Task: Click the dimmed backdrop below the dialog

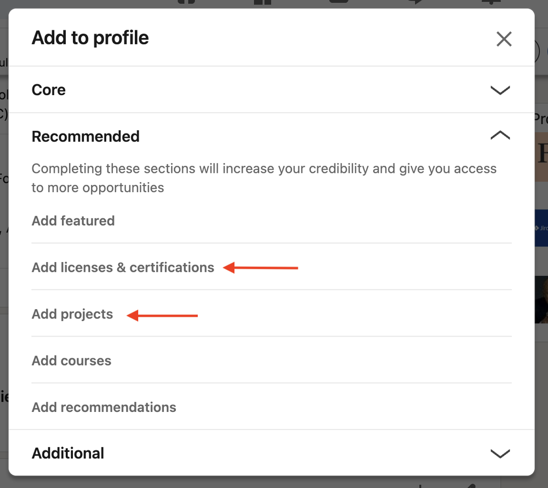Action: (x=274, y=482)
